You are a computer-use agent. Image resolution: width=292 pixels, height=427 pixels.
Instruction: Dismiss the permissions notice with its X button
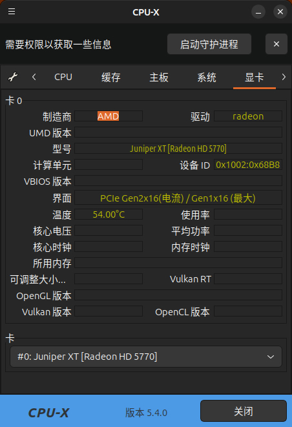click(x=276, y=44)
